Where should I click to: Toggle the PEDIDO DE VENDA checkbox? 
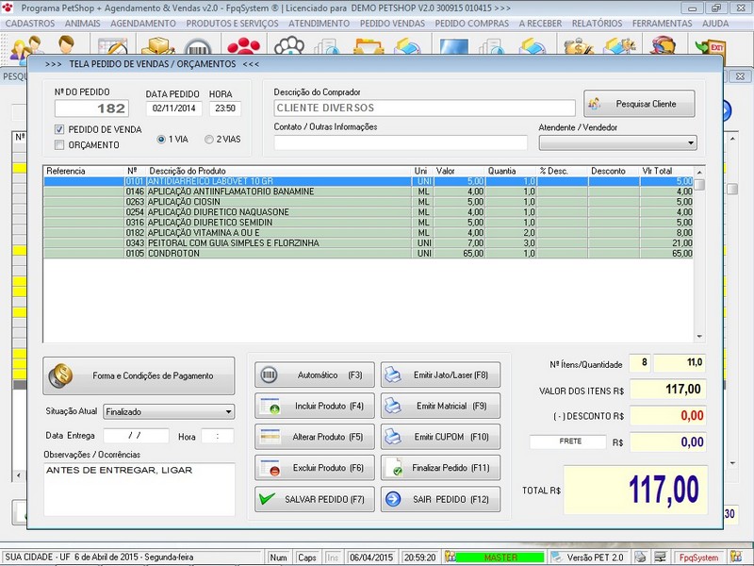point(59,129)
